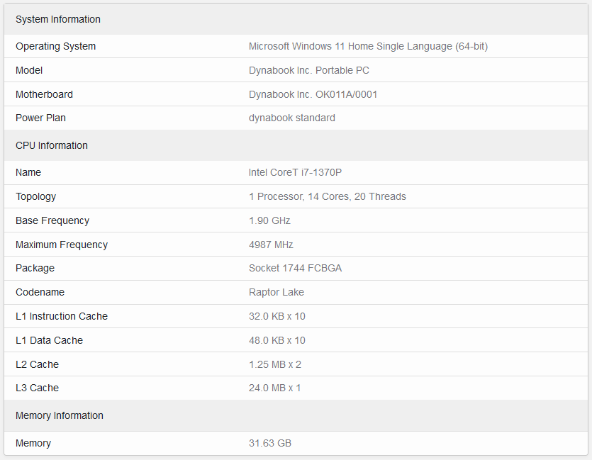Screen dimensions: 592x460
Task: Click the 4987 MHz value
Action: [x=271, y=245]
